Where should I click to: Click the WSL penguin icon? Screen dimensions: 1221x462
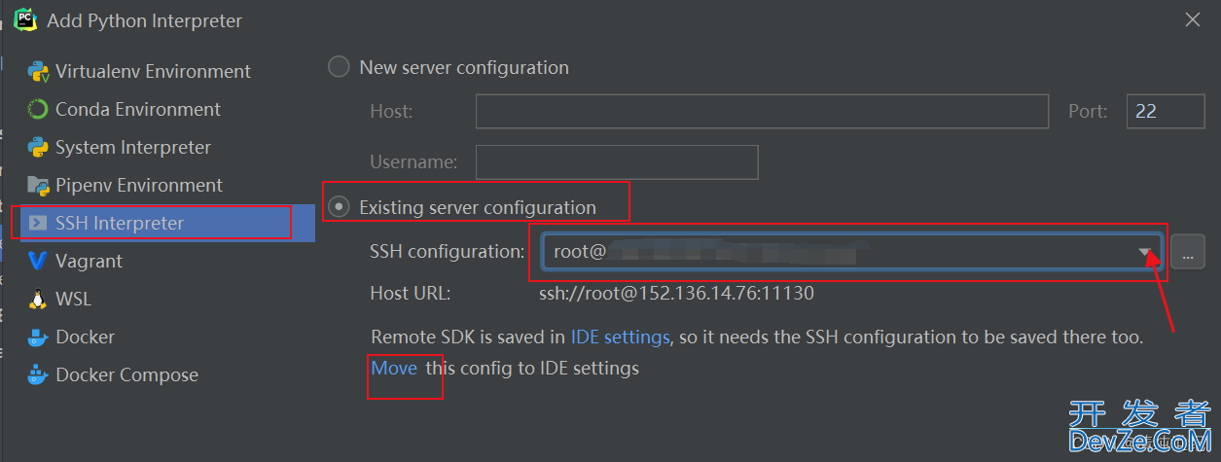pos(38,299)
